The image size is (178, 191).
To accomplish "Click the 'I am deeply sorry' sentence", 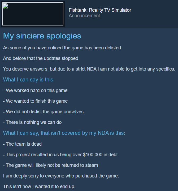I will click(x=61, y=176).
